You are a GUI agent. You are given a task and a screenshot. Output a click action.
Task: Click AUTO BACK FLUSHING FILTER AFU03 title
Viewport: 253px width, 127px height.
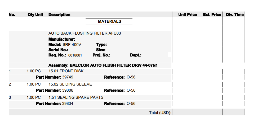[85, 33]
